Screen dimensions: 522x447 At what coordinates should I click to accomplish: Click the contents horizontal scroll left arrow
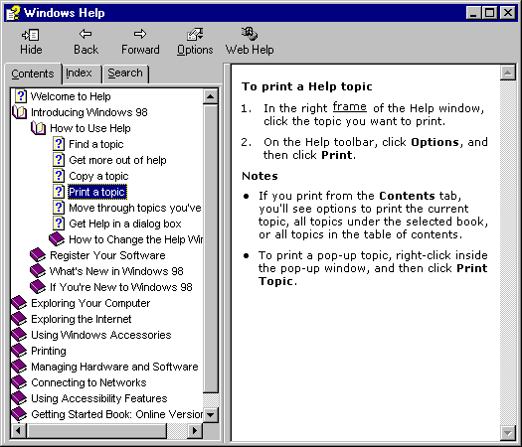[x=18, y=431]
